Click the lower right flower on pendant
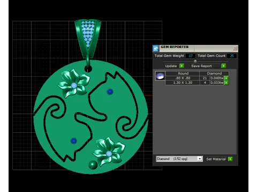 coord(109,151)
